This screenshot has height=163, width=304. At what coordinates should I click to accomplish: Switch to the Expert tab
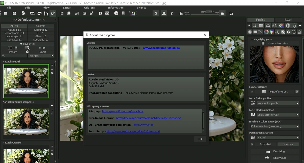(288, 19)
